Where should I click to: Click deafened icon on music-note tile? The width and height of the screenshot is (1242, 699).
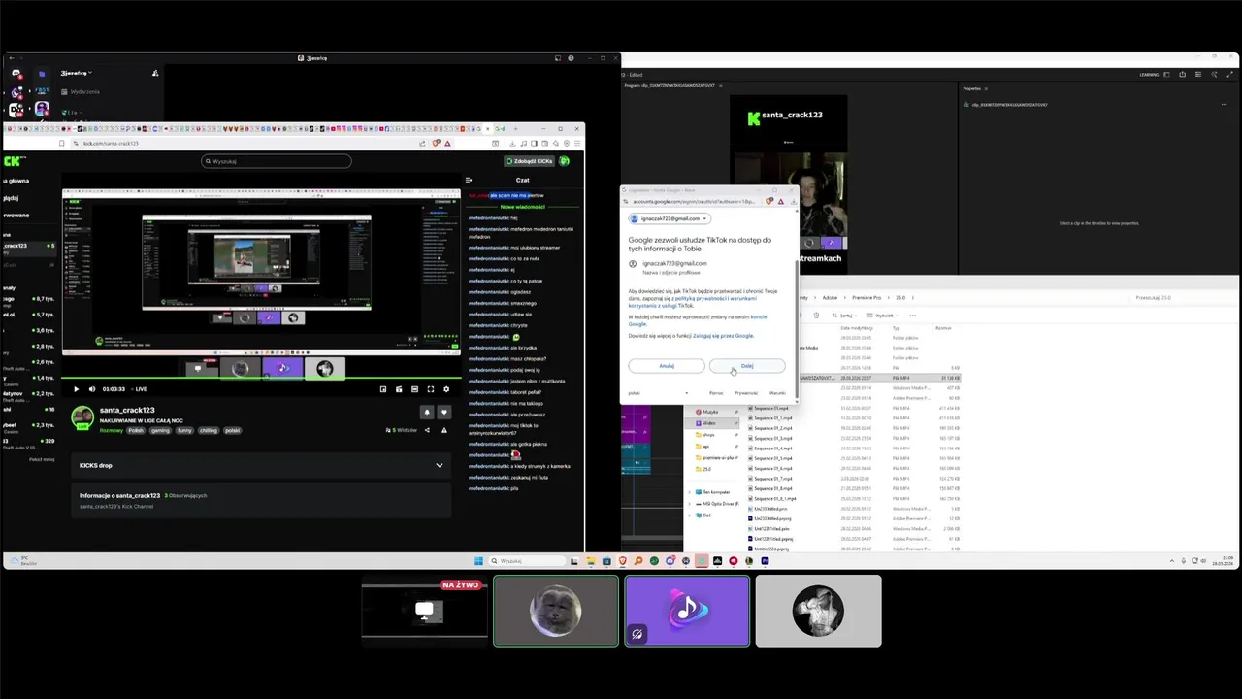tap(637, 634)
